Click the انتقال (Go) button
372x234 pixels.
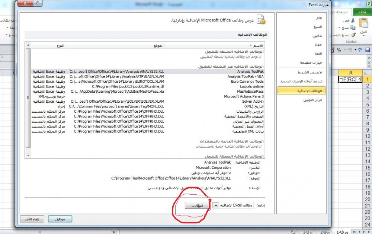point(197,205)
